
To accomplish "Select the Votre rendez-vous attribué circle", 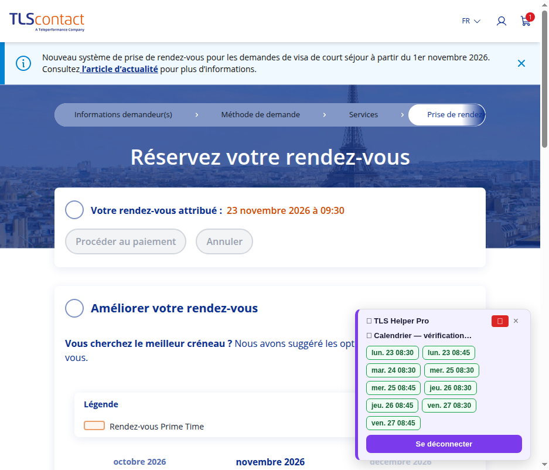I will click(x=74, y=210).
